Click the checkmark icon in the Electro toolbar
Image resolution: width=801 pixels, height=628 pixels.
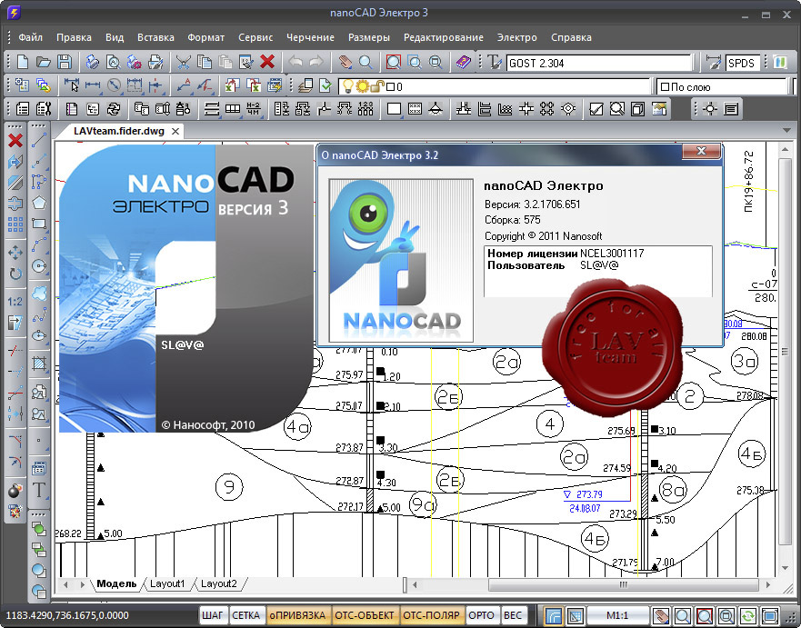tap(596, 109)
